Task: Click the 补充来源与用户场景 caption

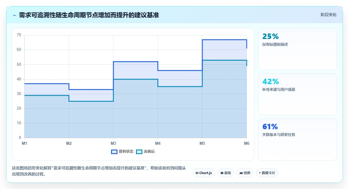Action: point(279,90)
